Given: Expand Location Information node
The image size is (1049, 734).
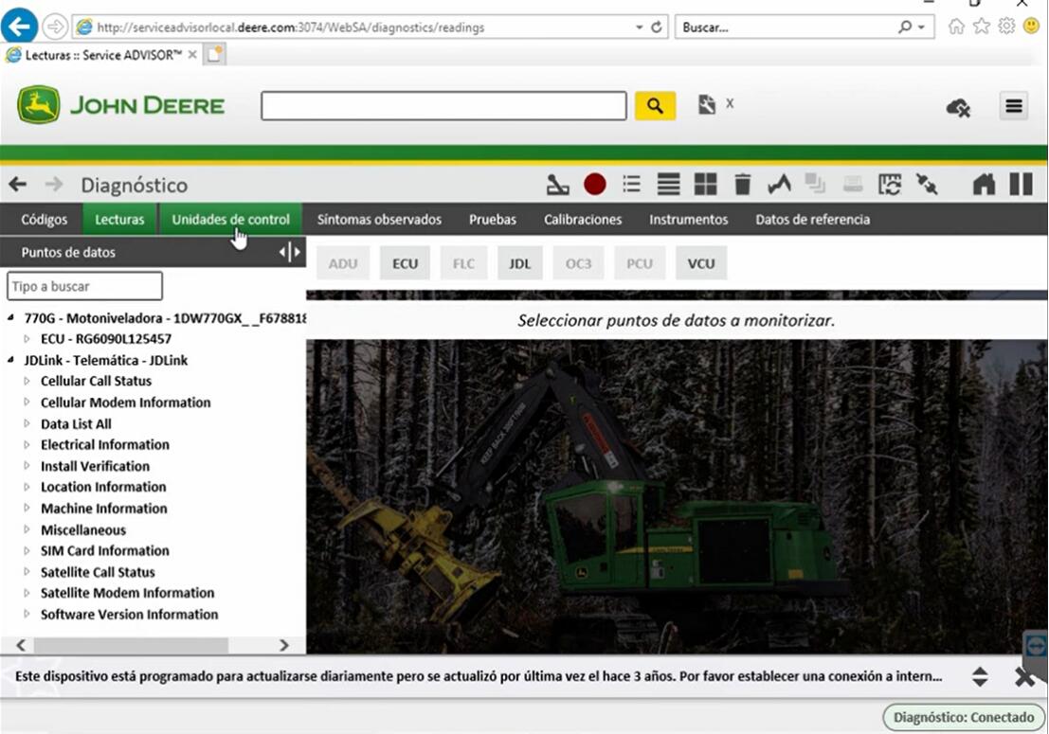Looking at the screenshot, I should (27, 487).
